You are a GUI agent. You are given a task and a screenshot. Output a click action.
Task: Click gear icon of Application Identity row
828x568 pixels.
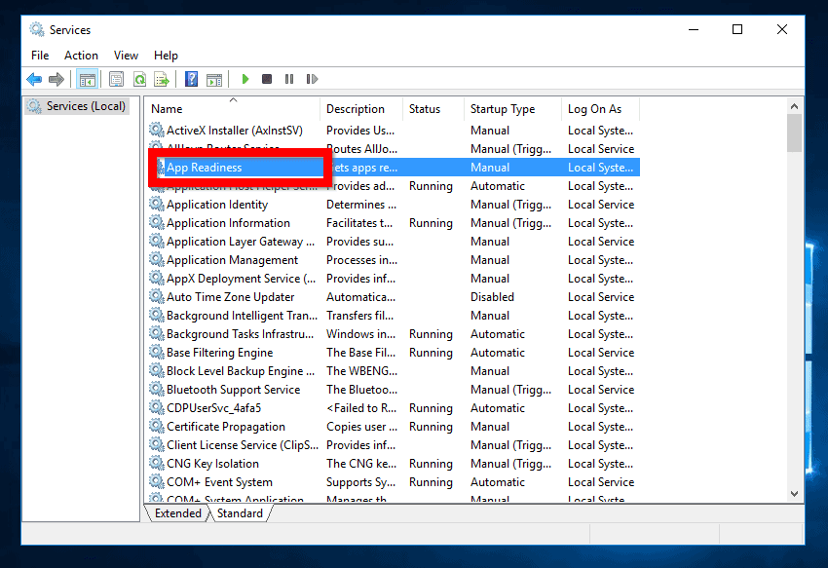pos(156,204)
